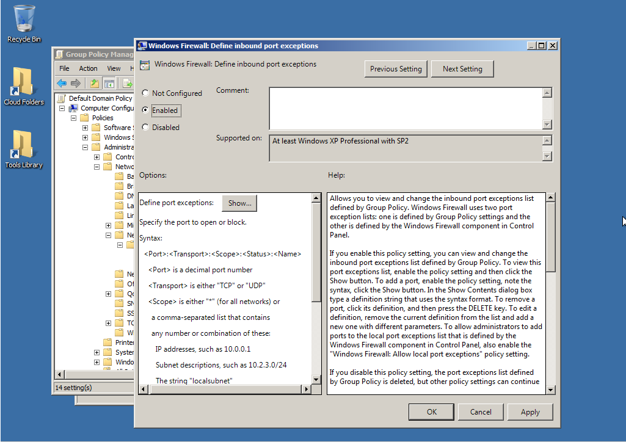Click the Default Domain Policy scroll icon

pyautogui.click(x=61, y=98)
